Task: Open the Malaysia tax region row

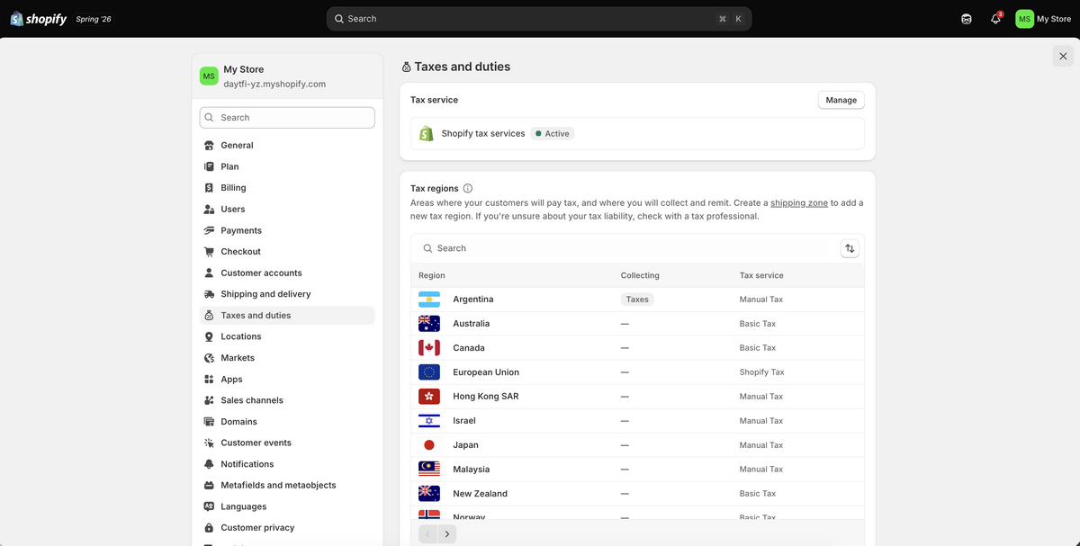Action: pos(637,470)
